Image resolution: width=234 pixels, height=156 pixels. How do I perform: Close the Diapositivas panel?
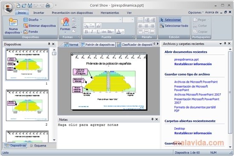[x=53, y=44]
